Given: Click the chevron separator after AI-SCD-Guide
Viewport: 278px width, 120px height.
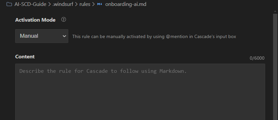Looking at the screenshot, I should tap(49, 4).
